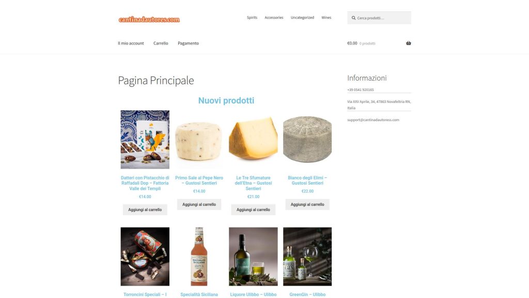
Task: Click the Cerca prodotti search field
Action: [x=379, y=18]
